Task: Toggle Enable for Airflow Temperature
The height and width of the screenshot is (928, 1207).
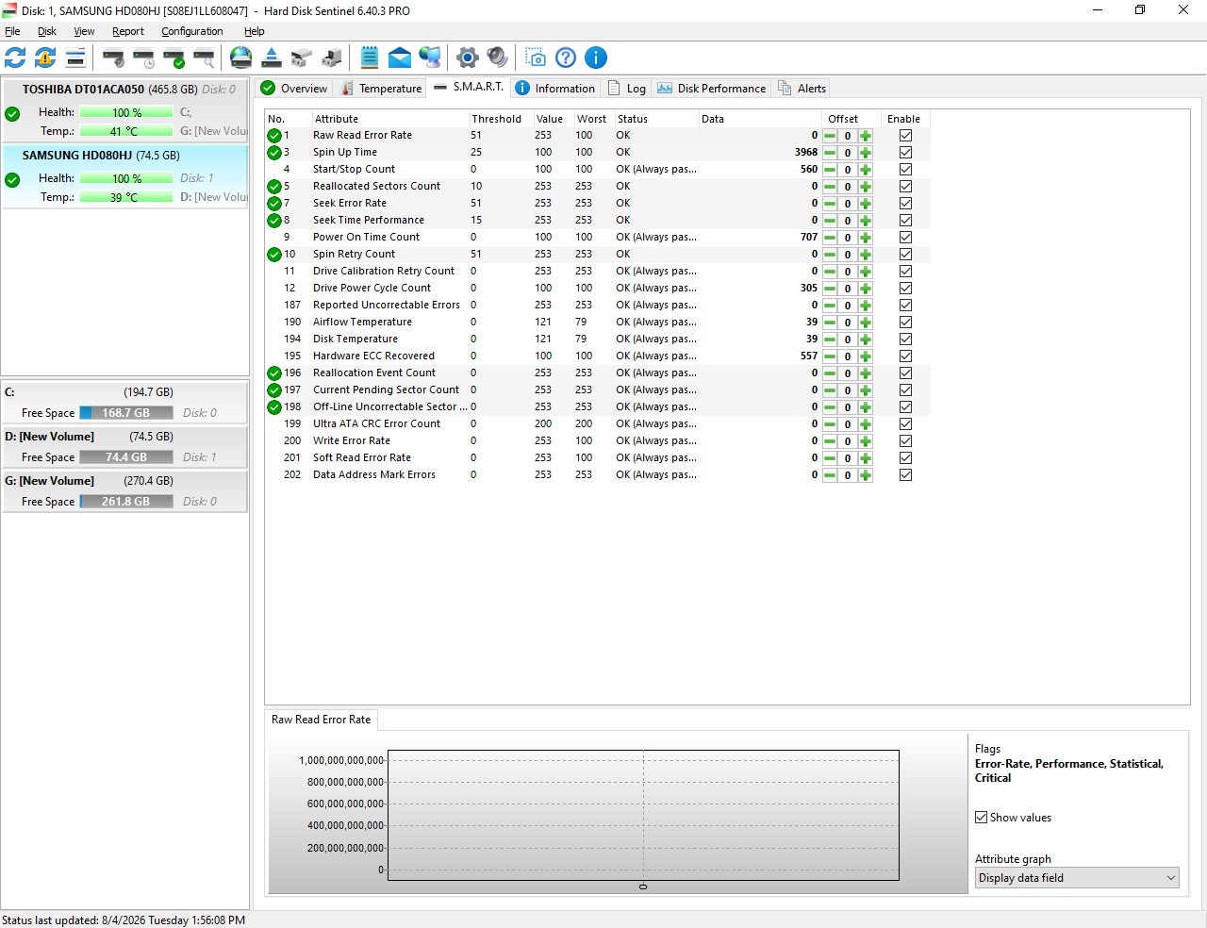Action: pos(905,323)
